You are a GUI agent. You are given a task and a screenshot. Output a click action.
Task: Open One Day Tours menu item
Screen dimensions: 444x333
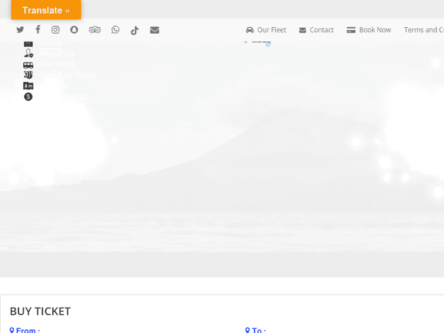[x=67, y=75]
